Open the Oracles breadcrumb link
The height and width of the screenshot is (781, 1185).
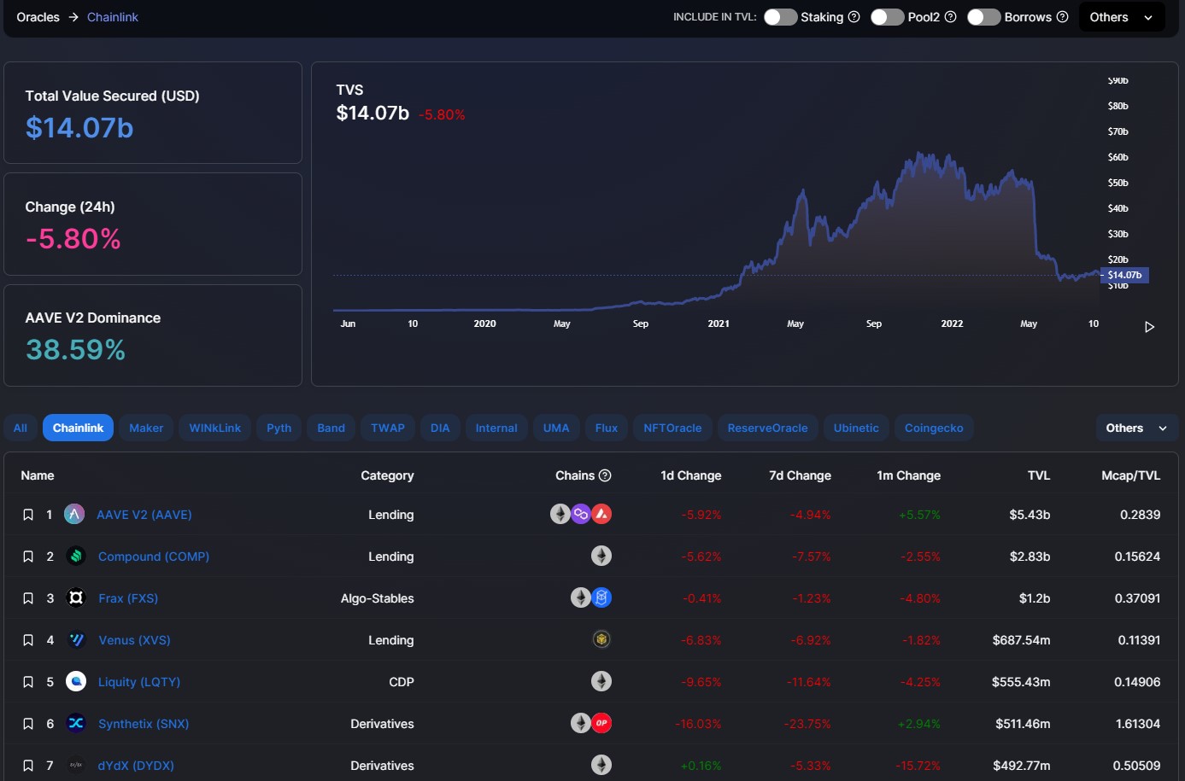pos(38,16)
